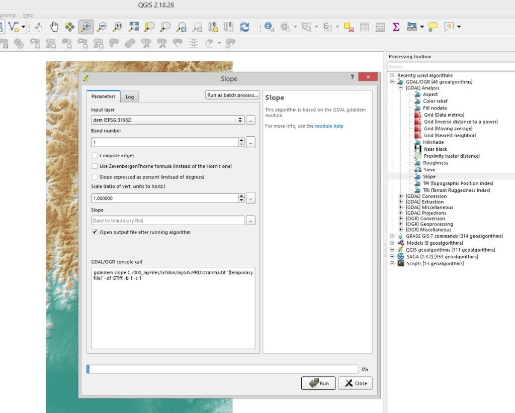Expand the SAGA algorithms tree node
515x413 pixels.
[x=392, y=257]
